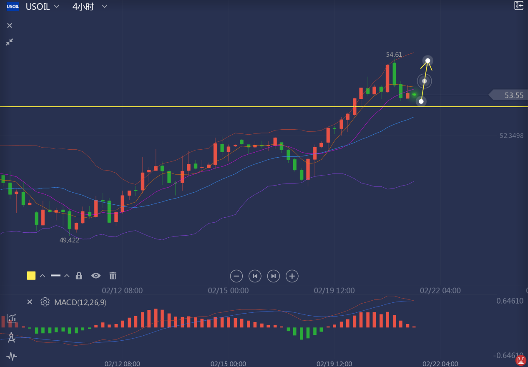This screenshot has height=367, width=528.
Task: Close the MACD indicator panel
Action: [30, 302]
